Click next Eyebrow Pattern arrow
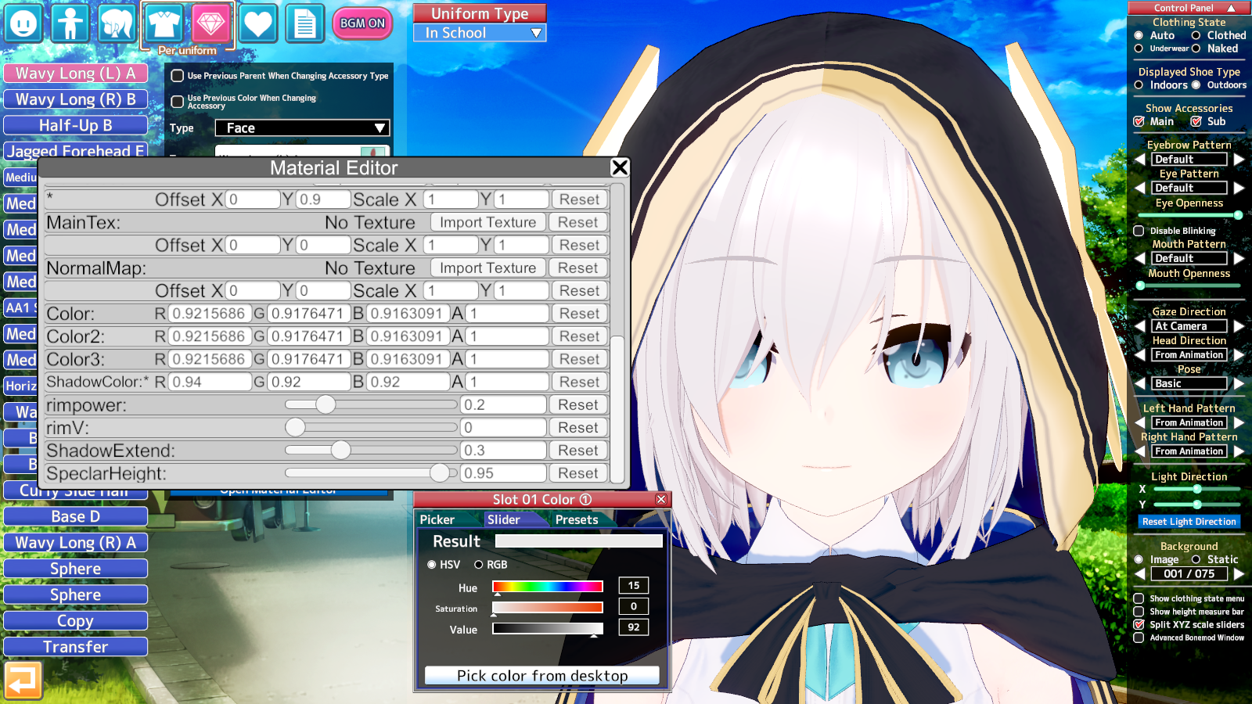The image size is (1252, 704). point(1239,160)
